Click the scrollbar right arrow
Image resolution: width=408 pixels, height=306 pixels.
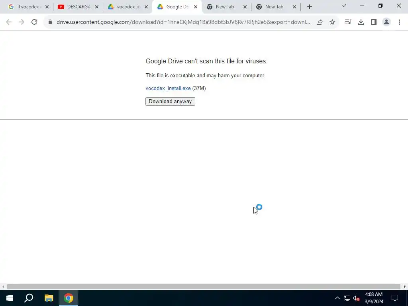405,287
